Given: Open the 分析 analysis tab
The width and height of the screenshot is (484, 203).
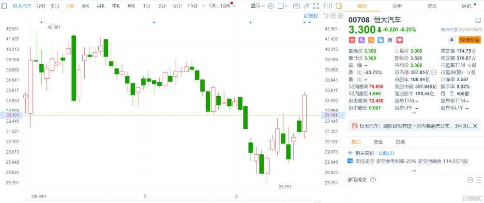Looking at the screenshot, I should pyautogui.click(x=397, y=6).
